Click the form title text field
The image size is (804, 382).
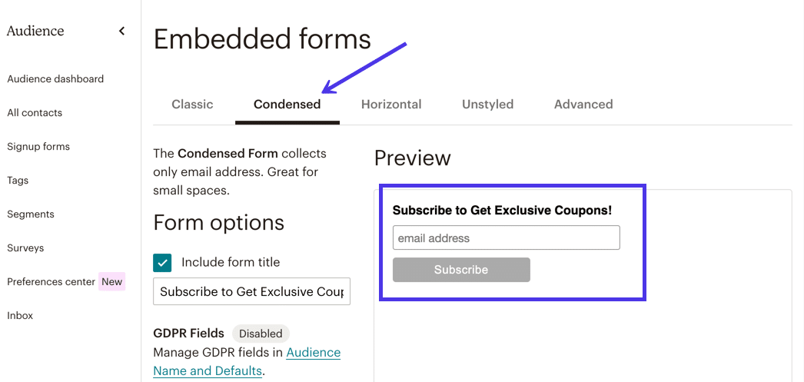point(251,292)
